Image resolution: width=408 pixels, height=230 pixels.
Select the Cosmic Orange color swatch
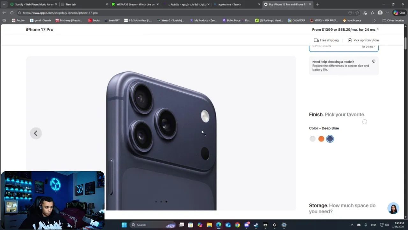[321, 139]
